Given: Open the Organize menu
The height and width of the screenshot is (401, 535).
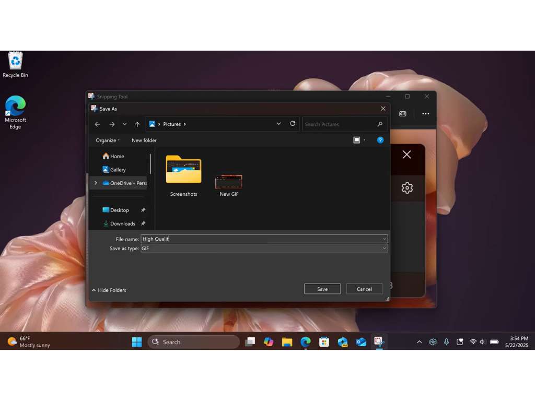Looking at the screenshot, I should coord(108,140).
